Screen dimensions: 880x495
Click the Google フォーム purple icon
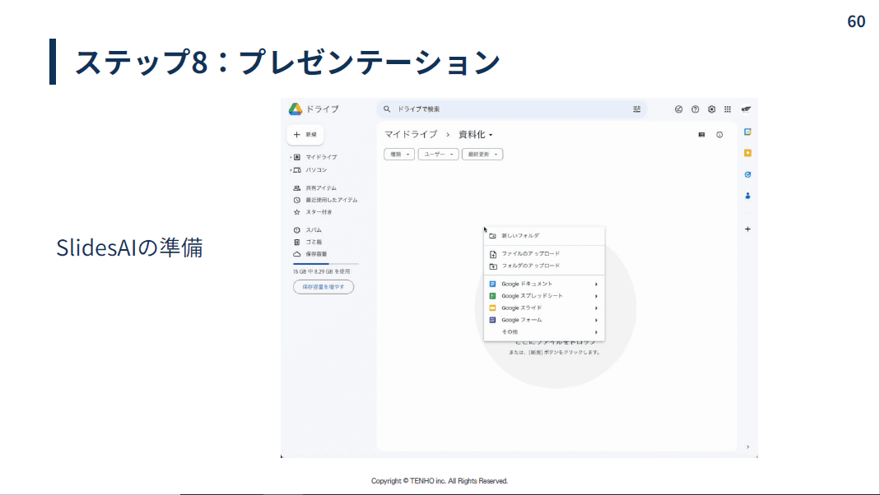pos(492,320)
